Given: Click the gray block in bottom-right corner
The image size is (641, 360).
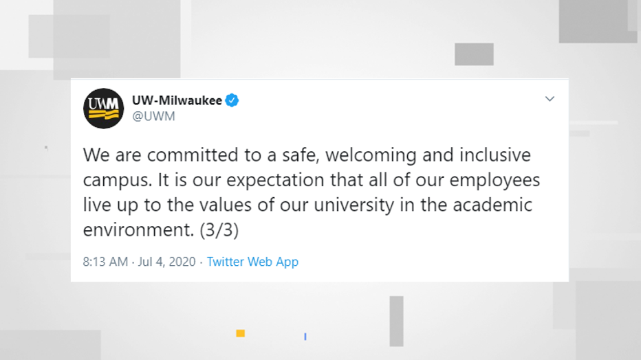Looking at the screenshot, I should click(x=608, y=320).
